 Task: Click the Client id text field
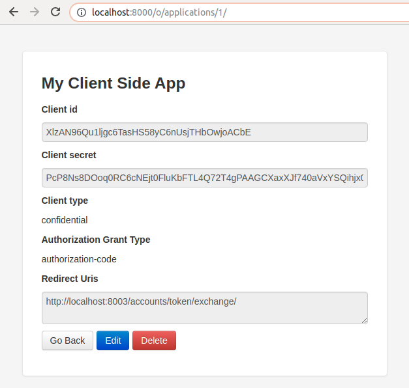[204, 132]
